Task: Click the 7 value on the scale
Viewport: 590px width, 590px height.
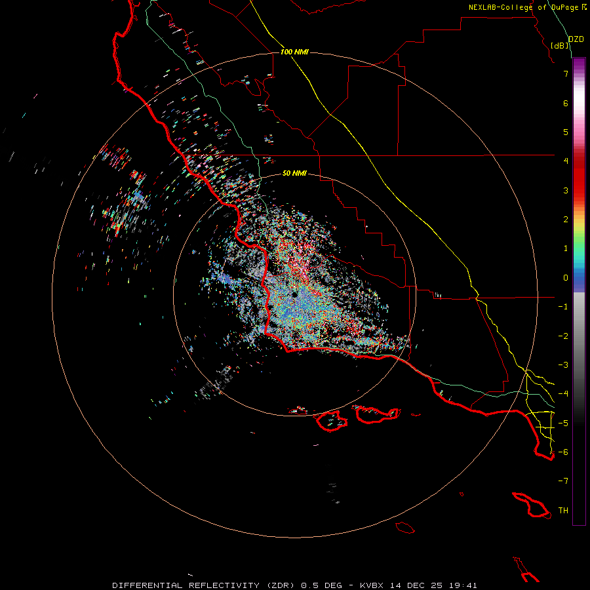Action: pos(566,73)
